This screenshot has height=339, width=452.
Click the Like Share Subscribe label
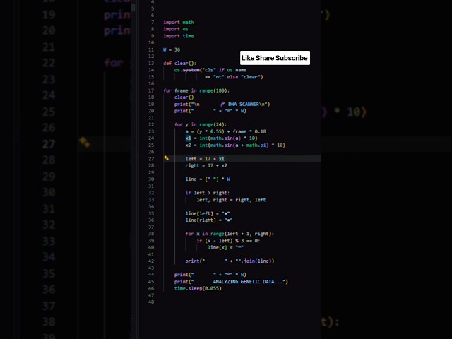coord(275,58)
